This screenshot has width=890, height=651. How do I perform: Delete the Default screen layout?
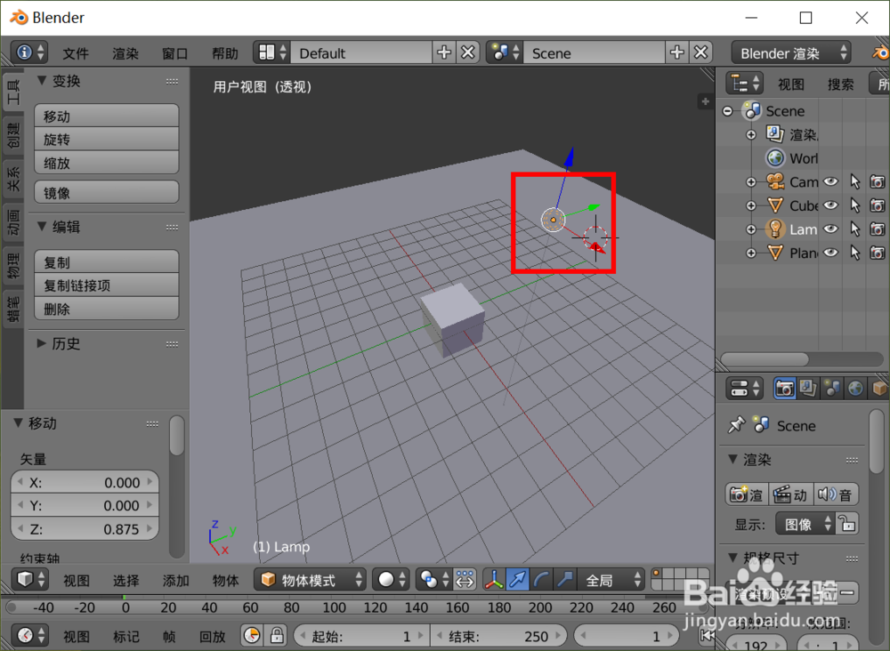click(x=468, y=52)
